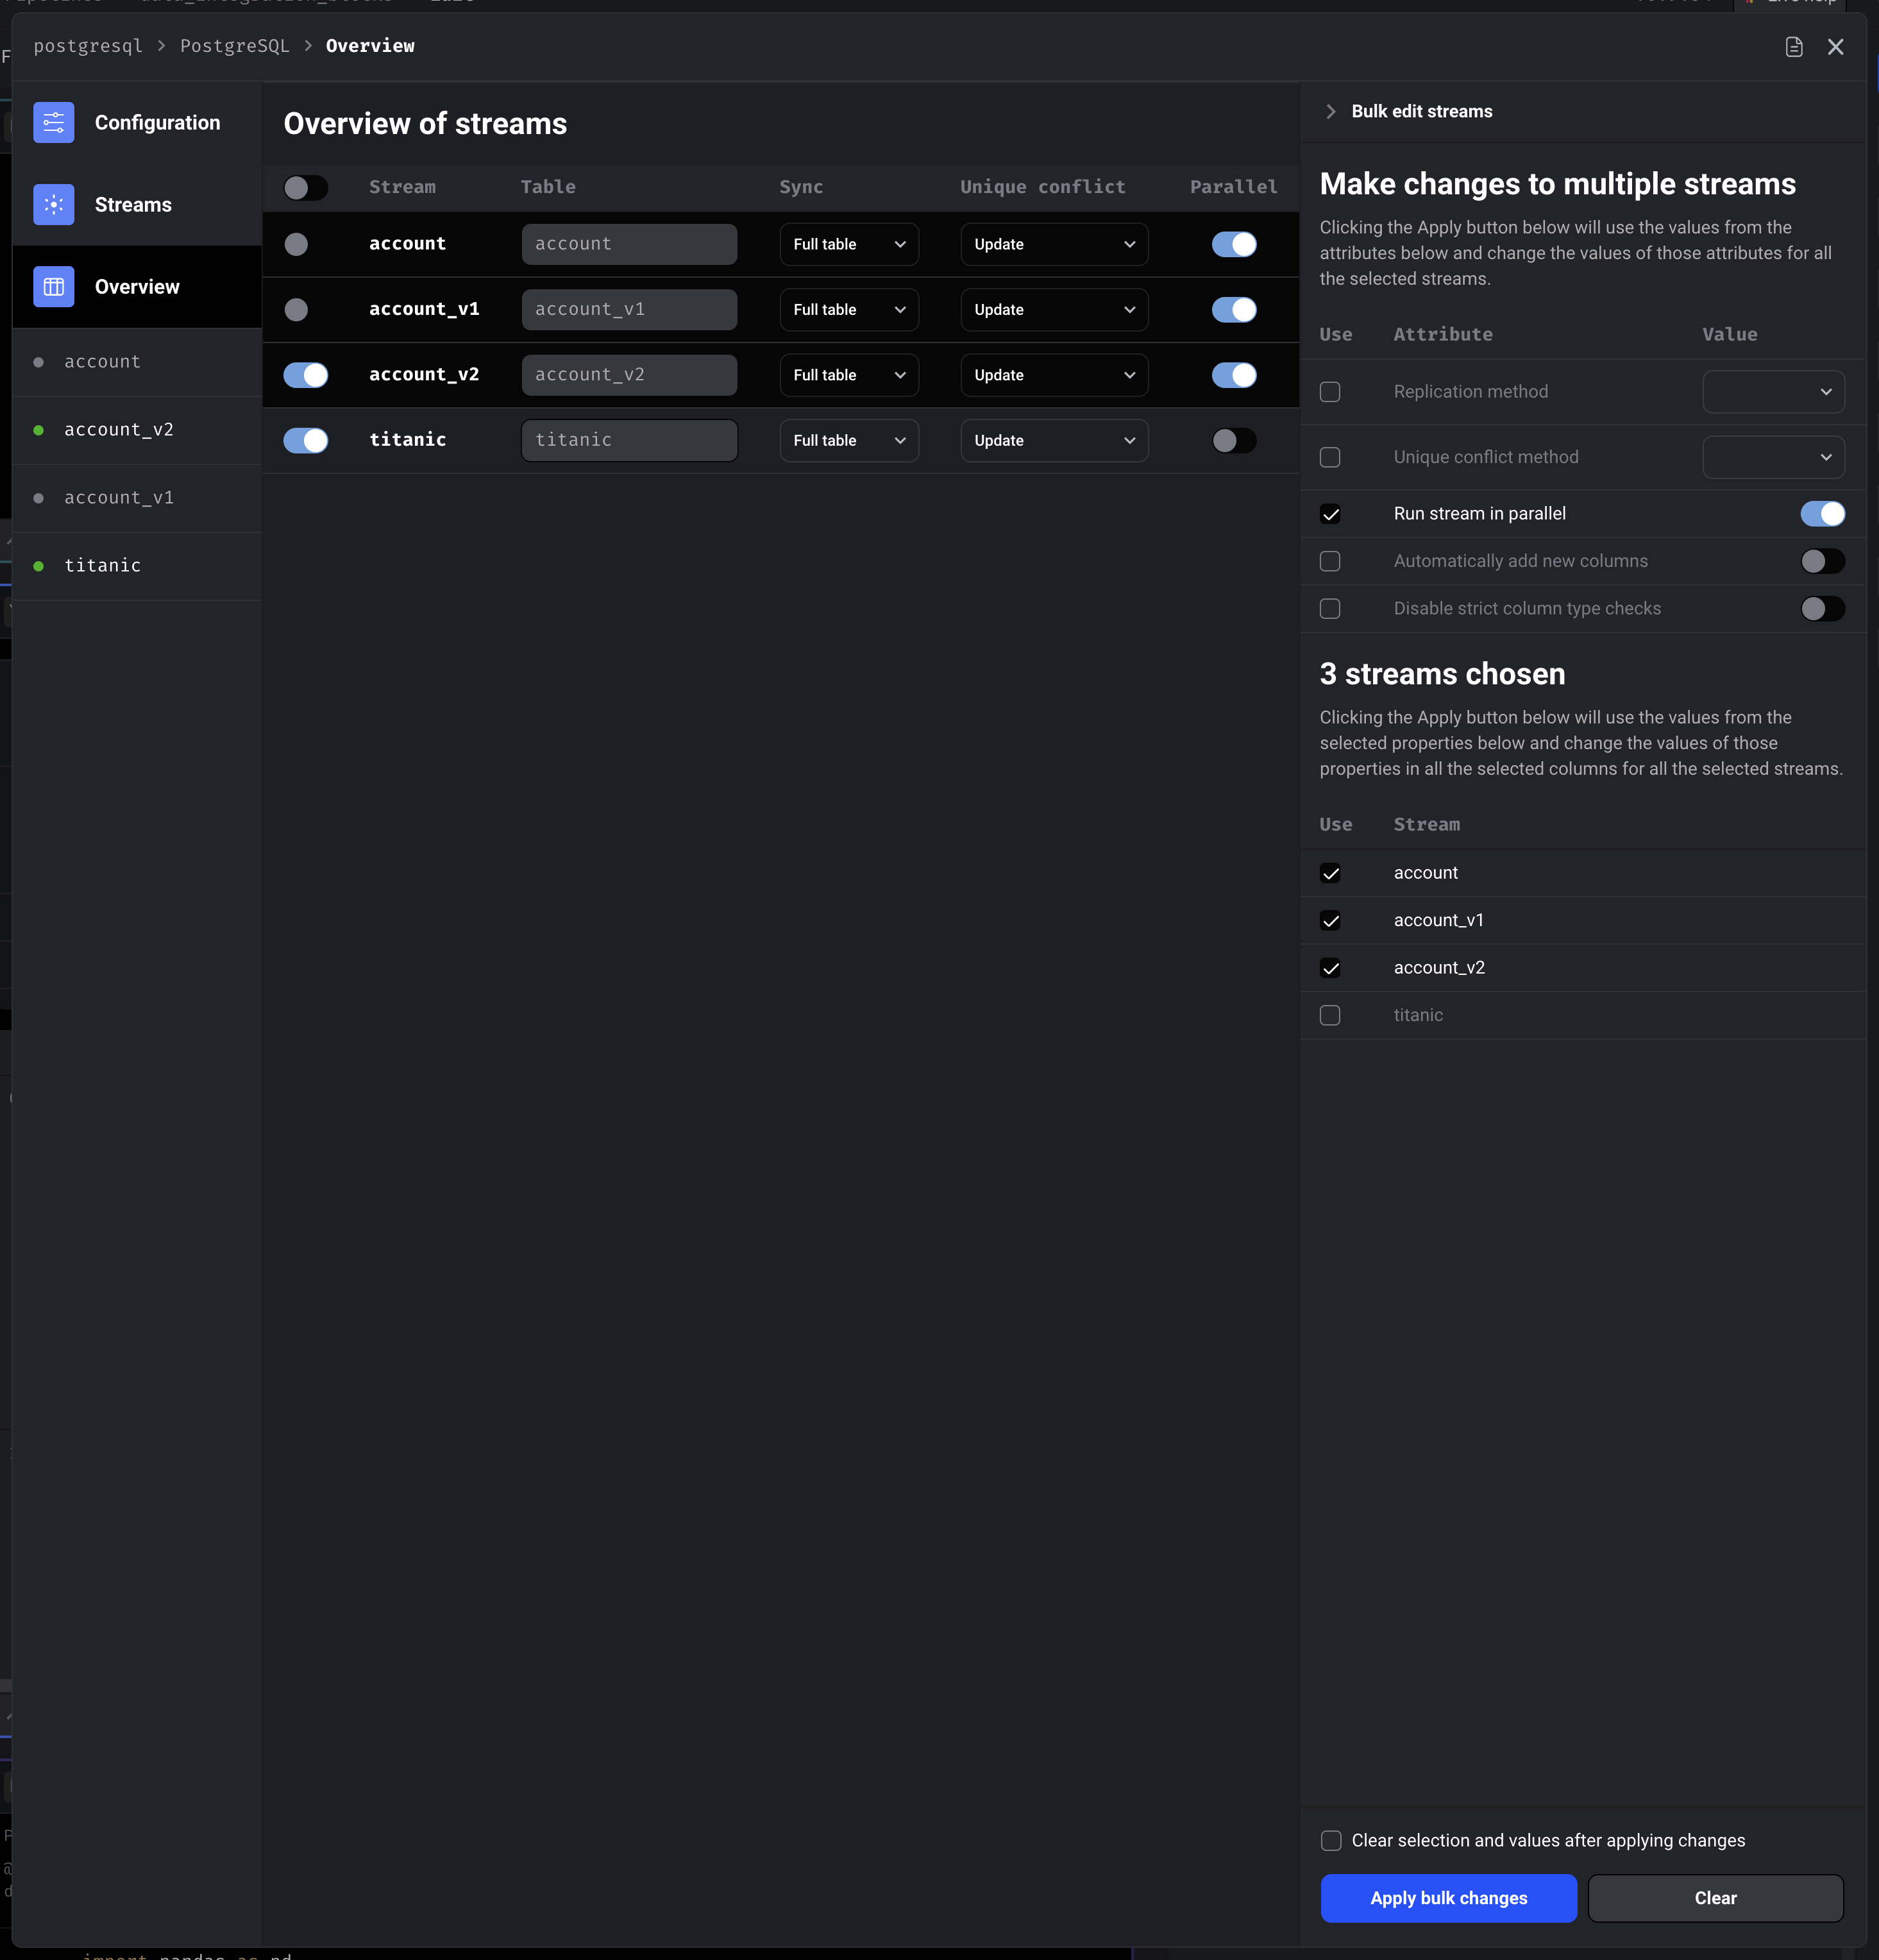Screen dimensions: 1879x1960
Task: Click Apply bulk changes button
Action: click(x=1448, y=1898)
